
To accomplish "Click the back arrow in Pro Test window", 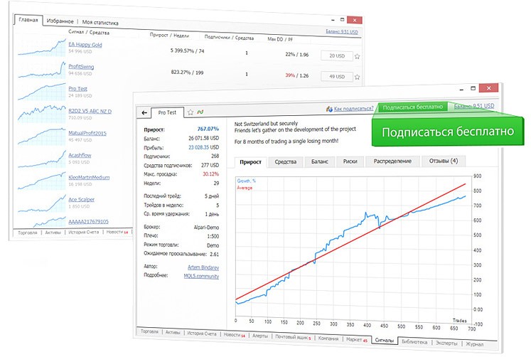I will 144,112.
